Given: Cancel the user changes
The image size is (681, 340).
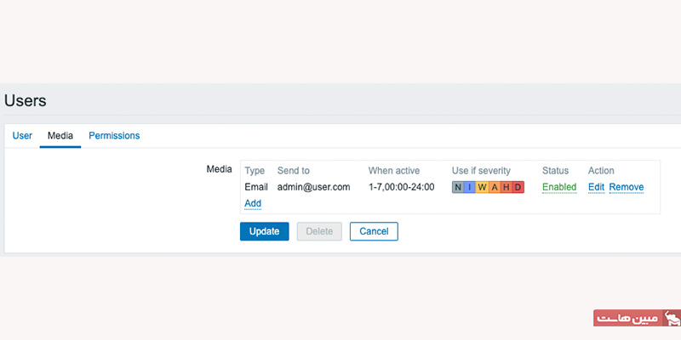Looking at the screenshot, I should 374,231.
